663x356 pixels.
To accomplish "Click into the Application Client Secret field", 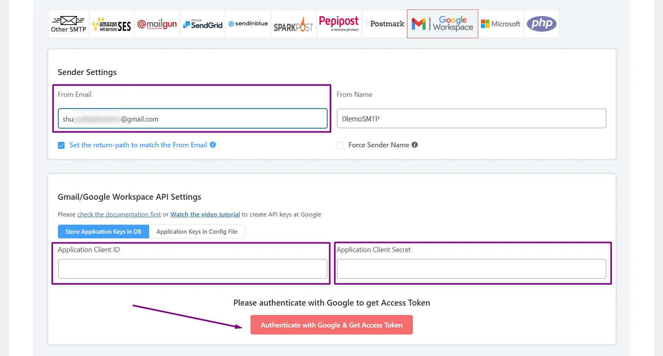I will pyautogui.click(x=471, y=269).
